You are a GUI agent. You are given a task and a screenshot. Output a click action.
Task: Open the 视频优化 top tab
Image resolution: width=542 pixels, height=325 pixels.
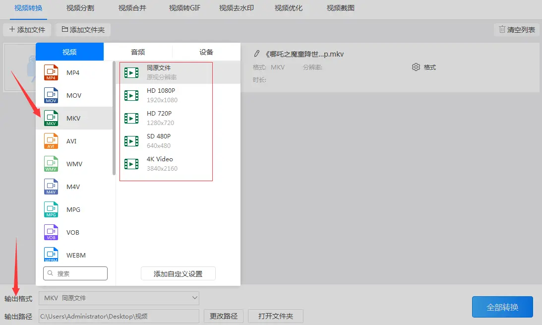pyautogui.click(x=289, y=8)
